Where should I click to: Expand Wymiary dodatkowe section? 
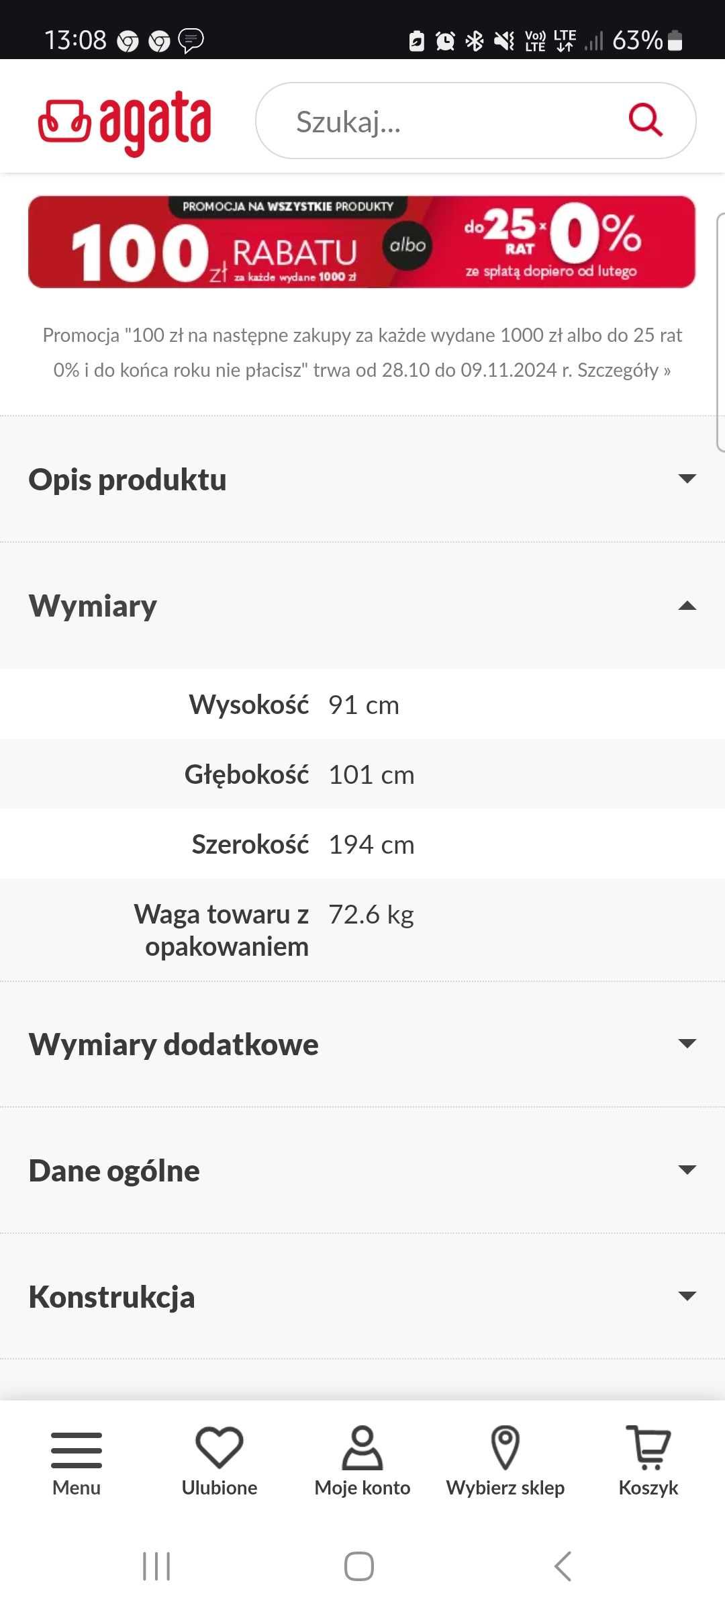point(362,1044)
